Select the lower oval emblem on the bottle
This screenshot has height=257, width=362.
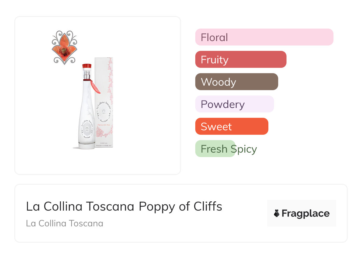point(87,129)
